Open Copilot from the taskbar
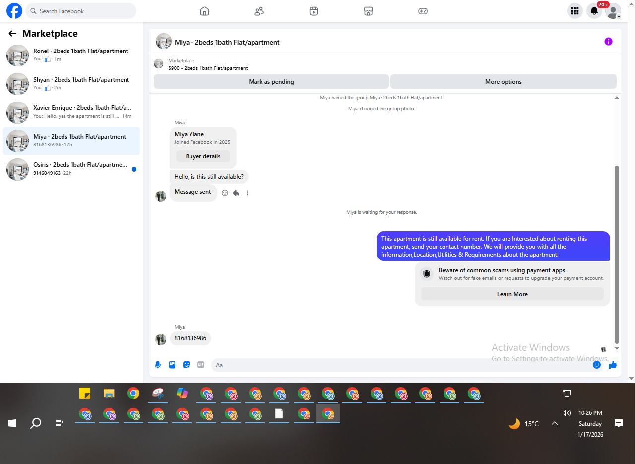Image resolution: width=635 pixels, height=464 pixels. (x=182, y=394)
